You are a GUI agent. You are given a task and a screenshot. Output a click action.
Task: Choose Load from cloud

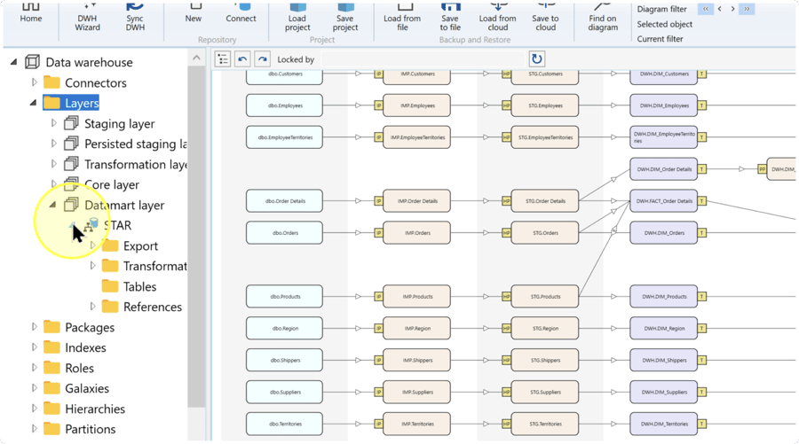coord(497,16)
